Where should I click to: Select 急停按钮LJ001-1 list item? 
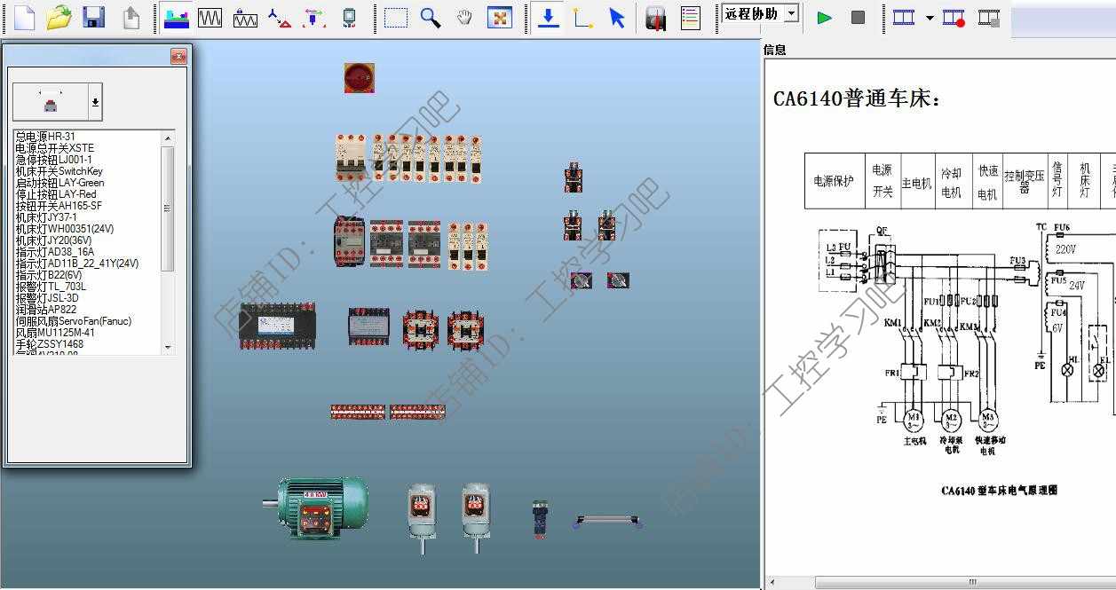point(53,160)
